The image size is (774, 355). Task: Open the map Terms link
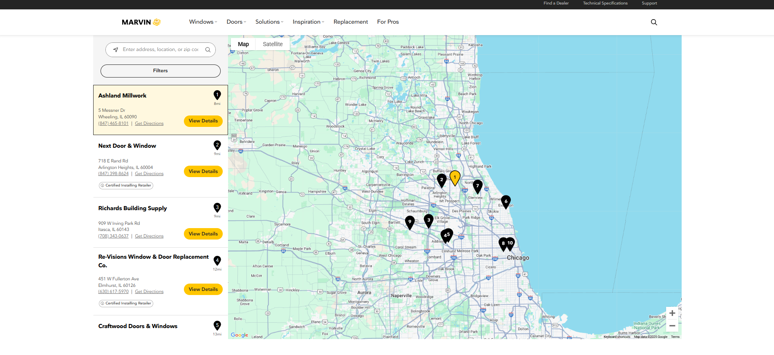click(x=675, y=337)
